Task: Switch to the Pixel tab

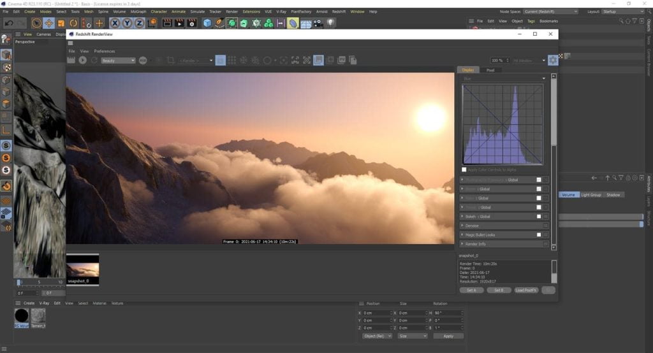Action: coord(490,70)
